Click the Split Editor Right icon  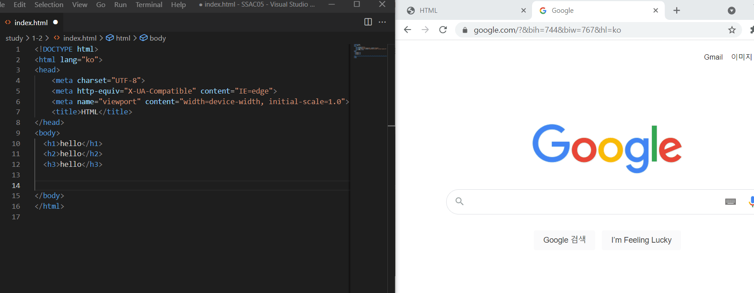368,22
